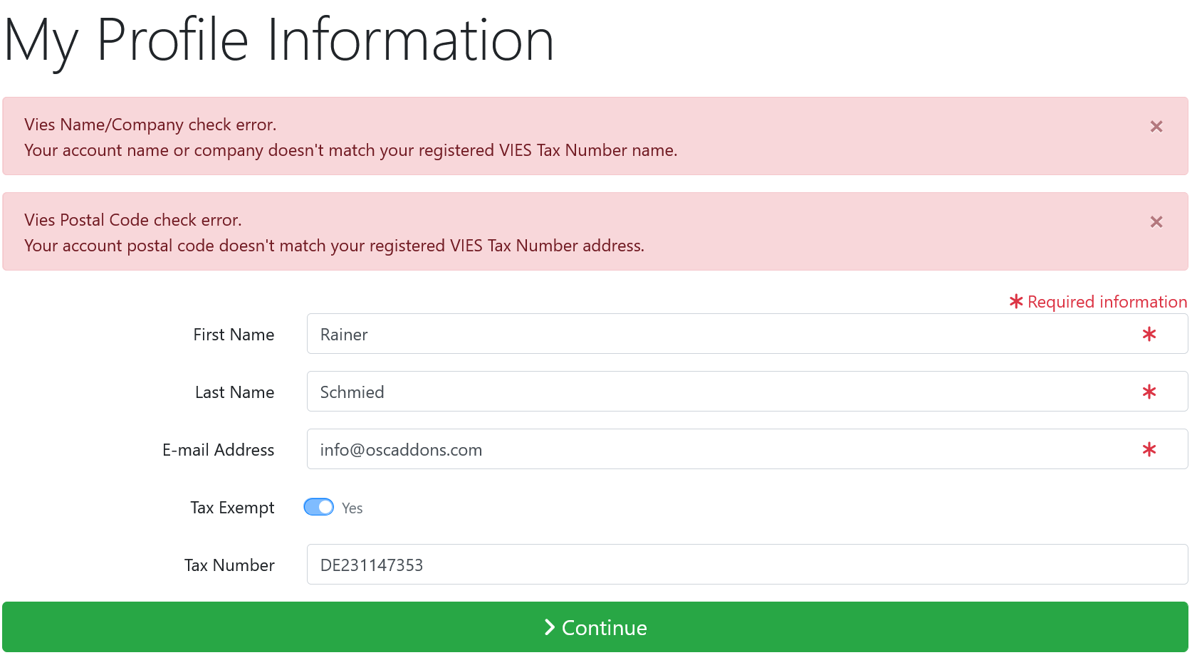This screenshot has height=660, width=1192.
Task: Click the First Name input field
Action: click(747, 334)
